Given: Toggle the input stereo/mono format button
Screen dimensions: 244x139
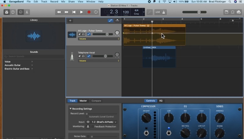Looking at the screenshot, I should tap(88, 122).
